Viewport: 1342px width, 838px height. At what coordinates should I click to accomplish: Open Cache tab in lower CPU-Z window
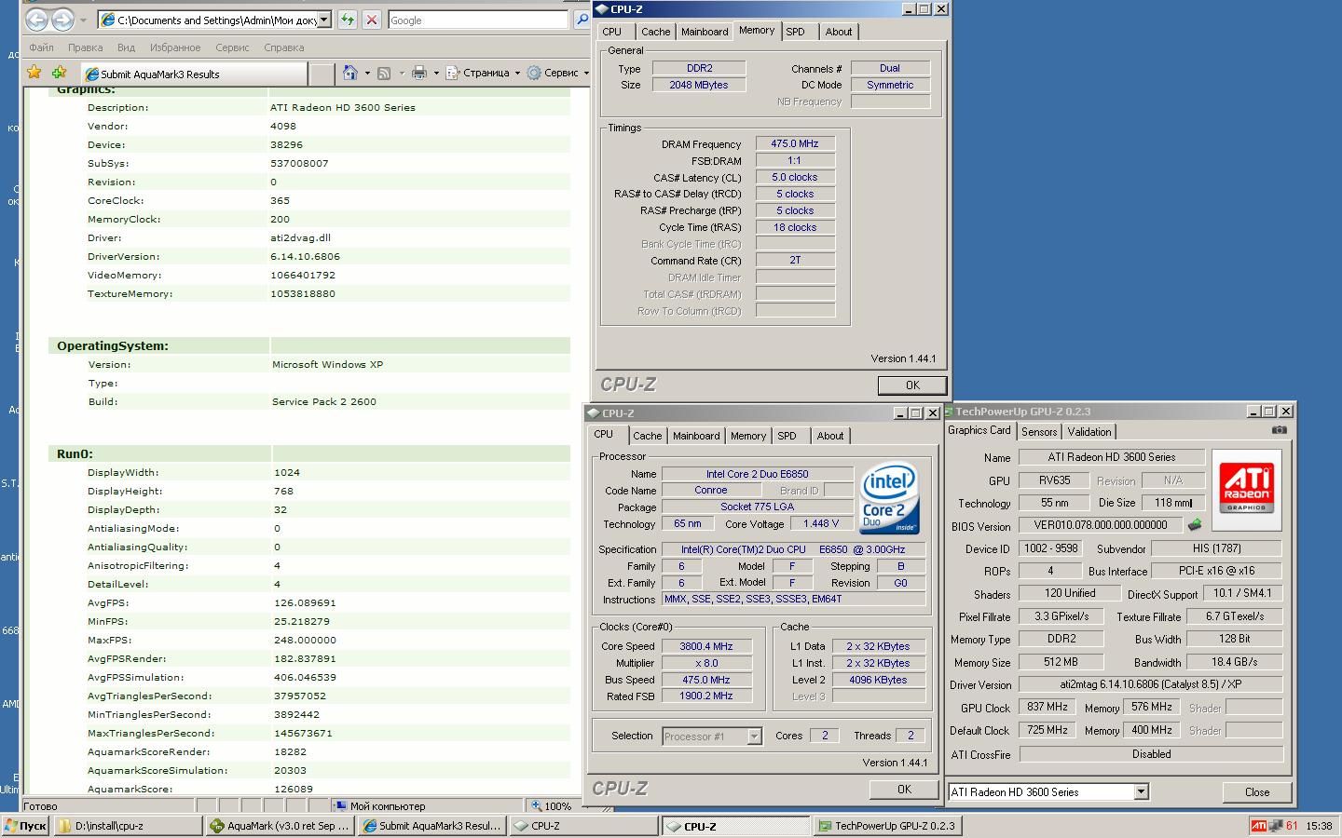click(648, 436)
